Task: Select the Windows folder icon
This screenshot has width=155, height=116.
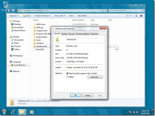Action: [34, 43]
